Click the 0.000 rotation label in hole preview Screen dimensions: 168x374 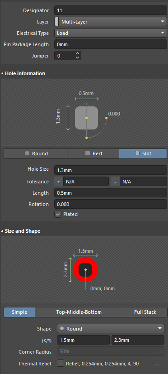click(114, 114)
